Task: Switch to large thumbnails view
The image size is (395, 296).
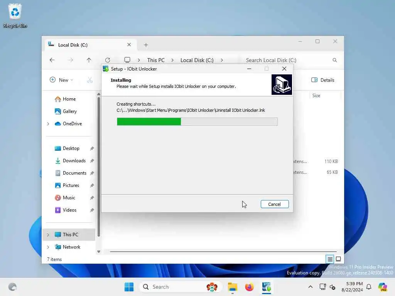Action: [x=338, y=259]
